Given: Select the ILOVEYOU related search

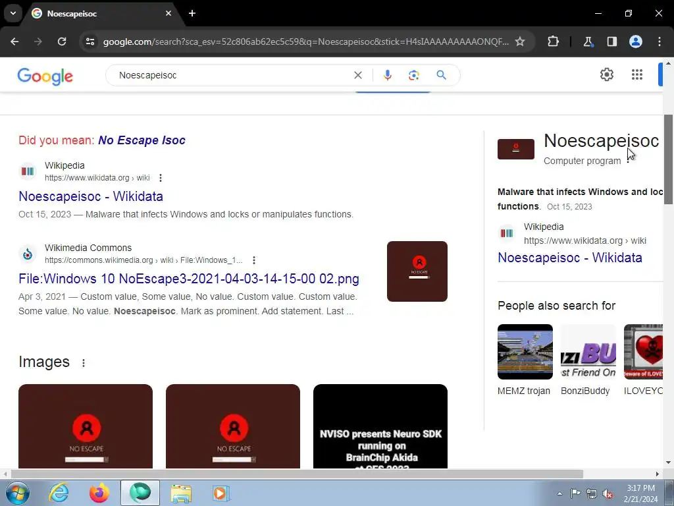Looking at the screenshot, I should (643, 360).
